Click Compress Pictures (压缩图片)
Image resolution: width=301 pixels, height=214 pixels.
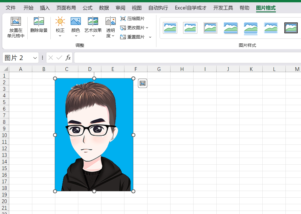[x=132, y=19]
